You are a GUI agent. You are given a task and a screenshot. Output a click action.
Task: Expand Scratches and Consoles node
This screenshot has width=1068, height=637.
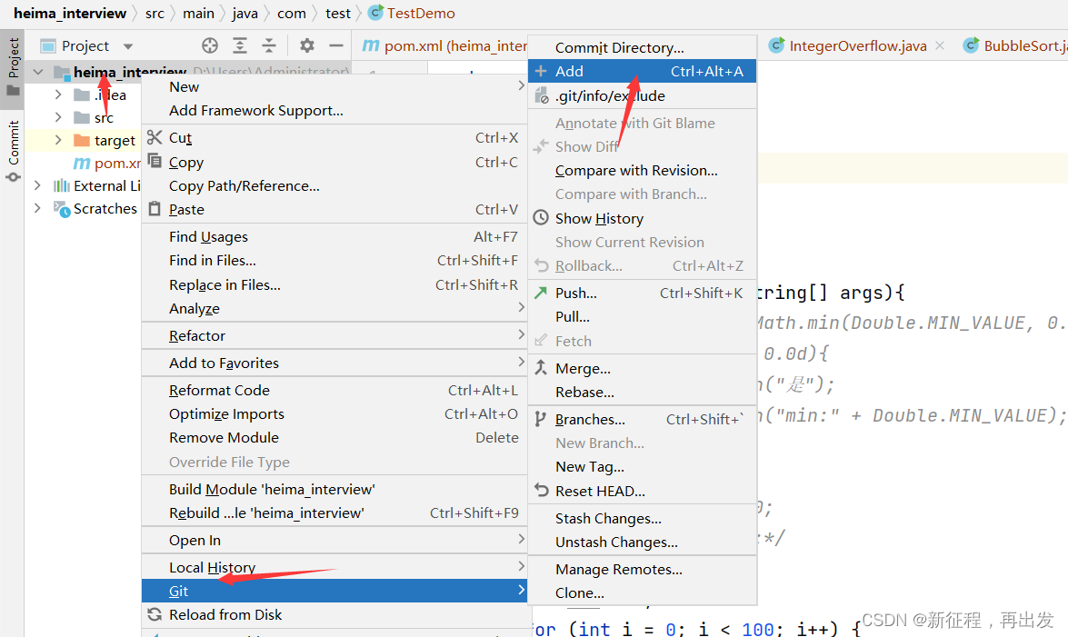[37, 208]
